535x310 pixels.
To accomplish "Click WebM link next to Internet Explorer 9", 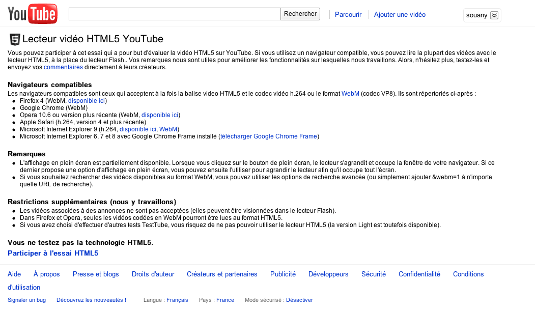I will pyautogui.click(x=168, y=129).
